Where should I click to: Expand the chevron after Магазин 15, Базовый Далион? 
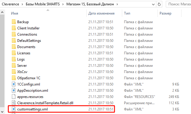pos(117,4)
